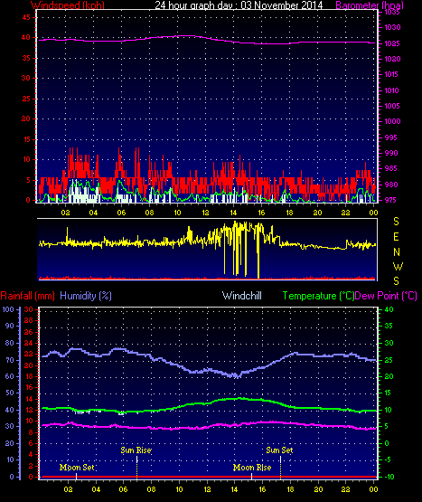Click the 50 value on the humidity axis

10,393
